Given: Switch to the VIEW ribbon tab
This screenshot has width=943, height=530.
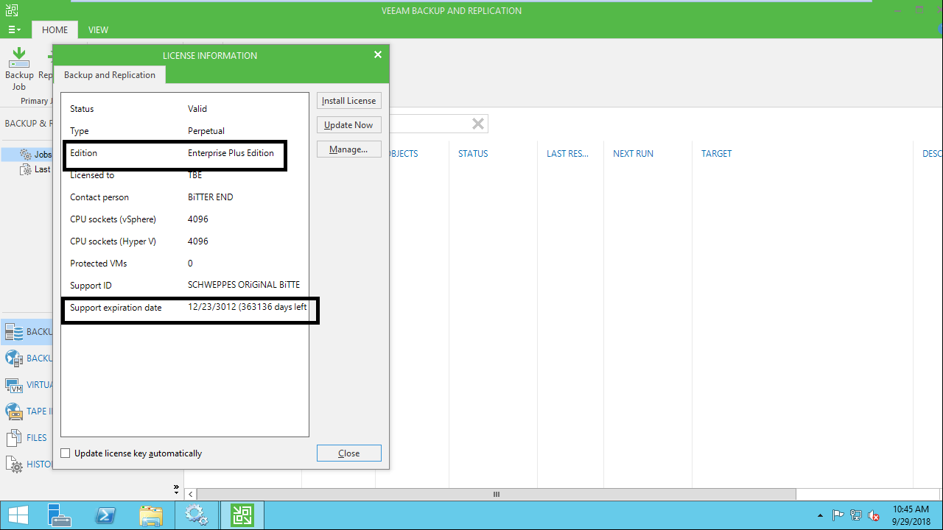Looking at the screenshot, I should [x=98, y=30].
